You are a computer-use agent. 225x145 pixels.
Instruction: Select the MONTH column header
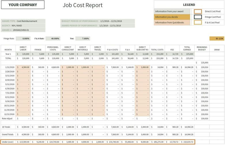point(8,48)
